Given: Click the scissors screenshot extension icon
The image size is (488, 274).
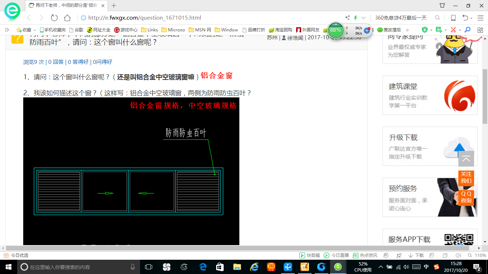Looking at the screenshot, I should pyautogui.click(x=453, y=30).
